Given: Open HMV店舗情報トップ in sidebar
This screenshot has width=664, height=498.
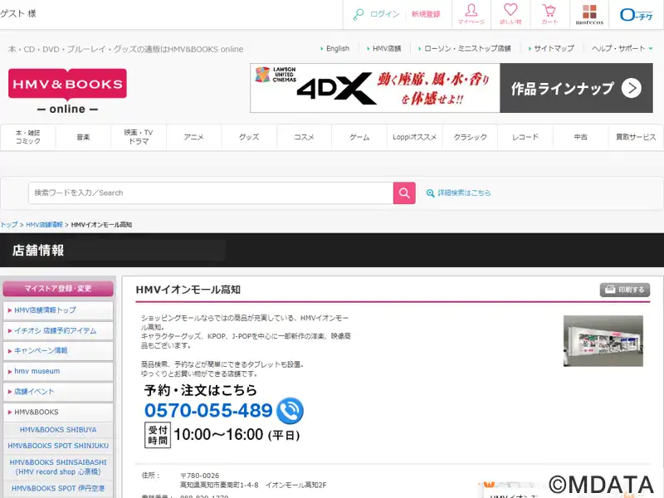Looking at the screenshot, I should [x=58, y=310].
